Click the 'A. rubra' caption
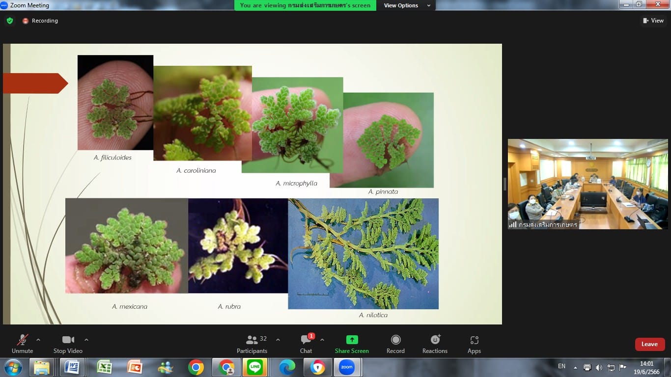671x377 pixels. 229,306
